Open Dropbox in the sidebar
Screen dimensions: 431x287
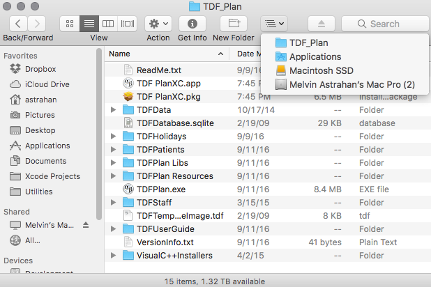[x=40, y=69]
